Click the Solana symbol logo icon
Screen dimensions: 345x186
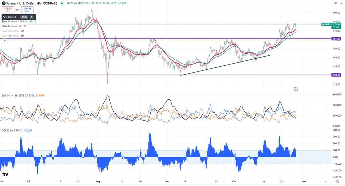tap(3, 3)
